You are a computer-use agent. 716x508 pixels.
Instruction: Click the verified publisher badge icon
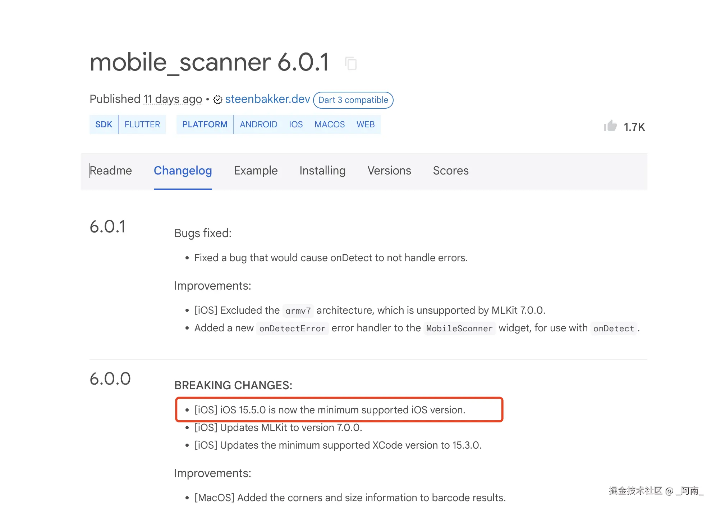pyautogui.click(x=217, y=100)
